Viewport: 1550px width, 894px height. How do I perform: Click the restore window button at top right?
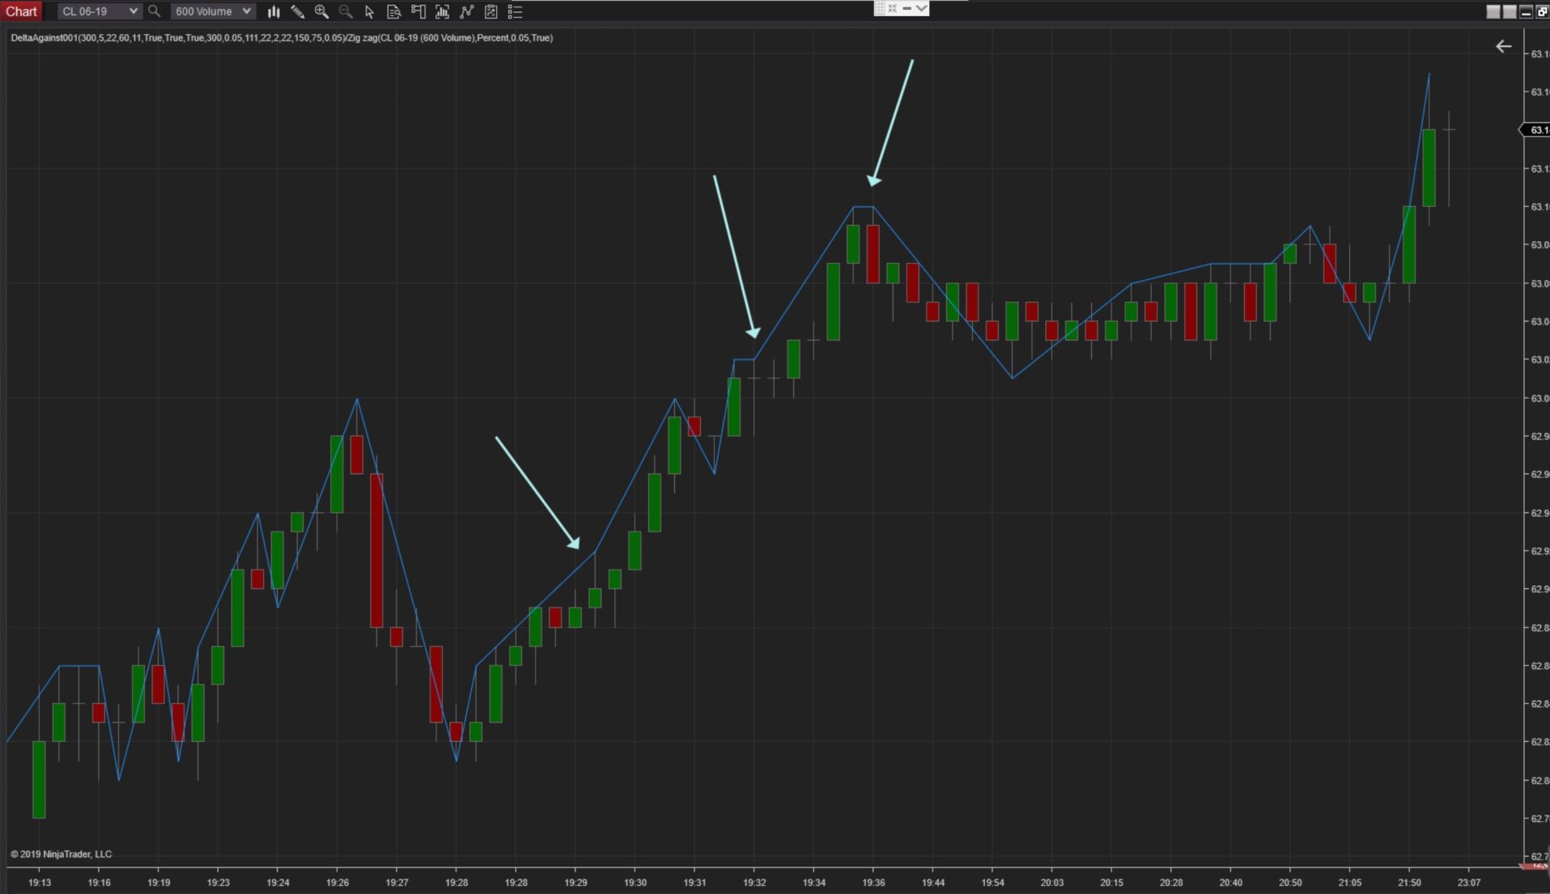click(1542, 11)
